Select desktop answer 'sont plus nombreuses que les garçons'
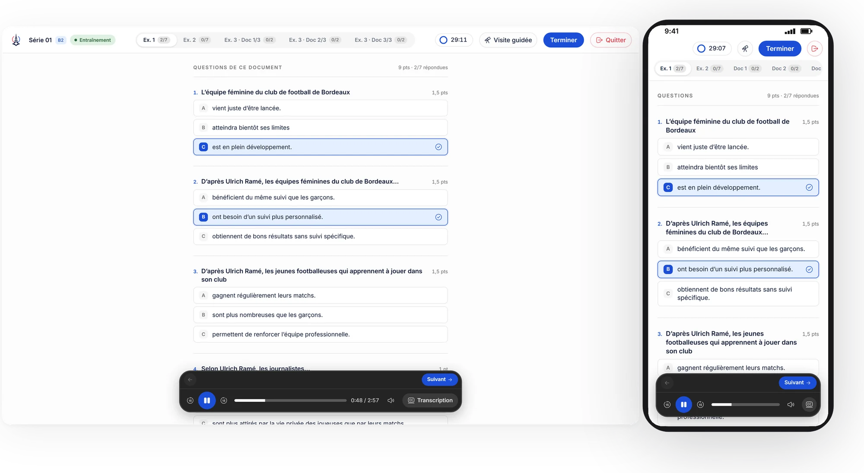Screen dimensions: 864x473 tap(320, 315)
